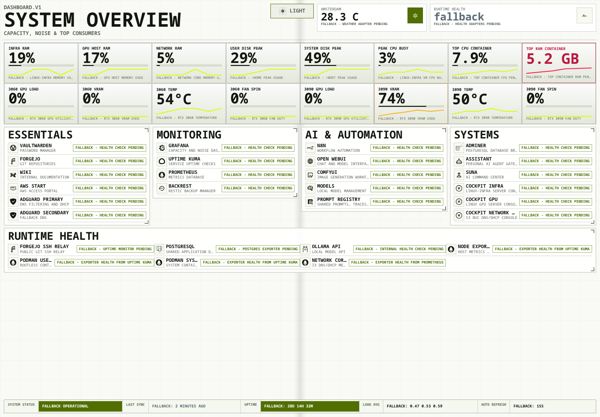Screen dimensions: 600x417
Task: Click the Runtime Health pulse icon
Action: click(585, 16)
